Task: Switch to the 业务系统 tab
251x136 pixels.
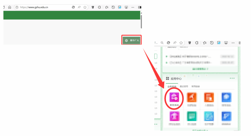Action: point(172,86)
